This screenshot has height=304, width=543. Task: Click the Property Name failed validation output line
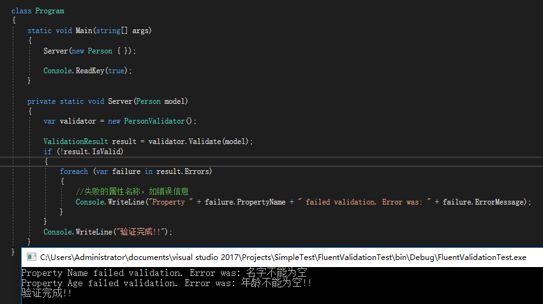point(164,273)
